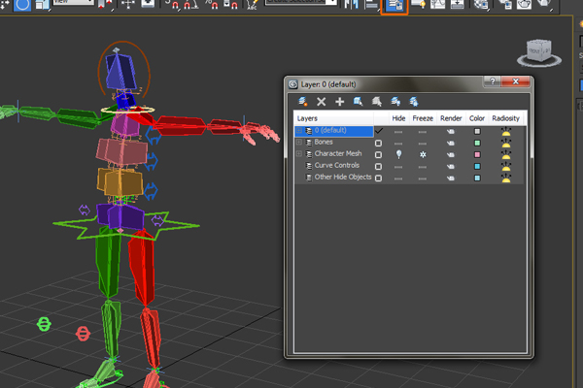Tick current-layer checkbox for Character Mesh
583x388 pixels.
[378, 154]
